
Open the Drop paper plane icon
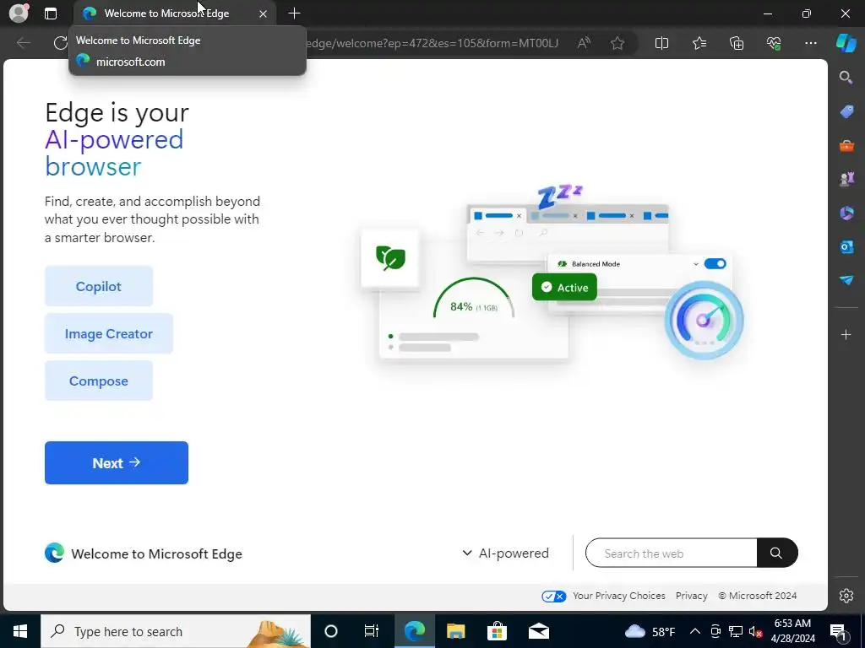point(846,280)
